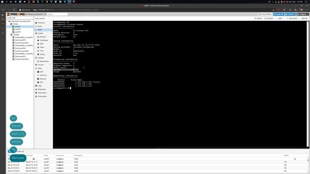This screenshot has width=310, height=174.
Task: Click the ZFS grid icon
Action: [x=38, y=83]
